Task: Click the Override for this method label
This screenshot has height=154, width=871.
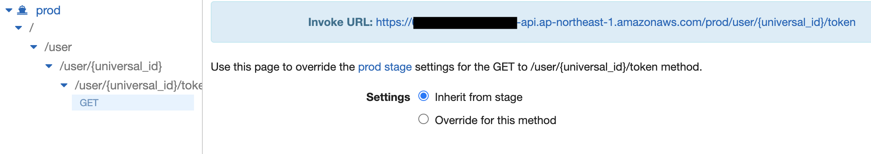Action: pos(495,120)
